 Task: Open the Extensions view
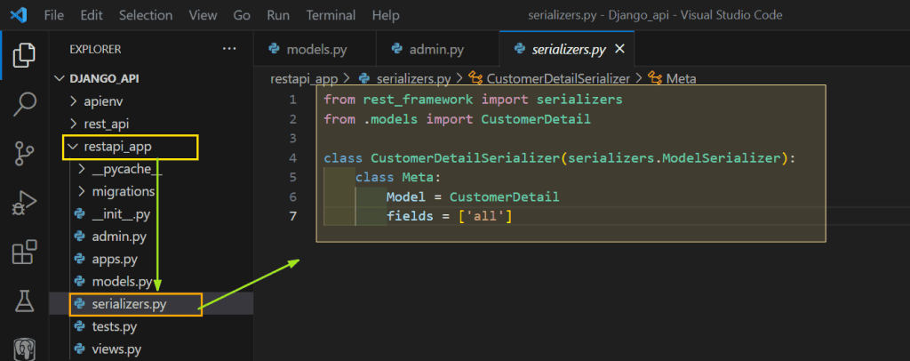tap(24, 253)
